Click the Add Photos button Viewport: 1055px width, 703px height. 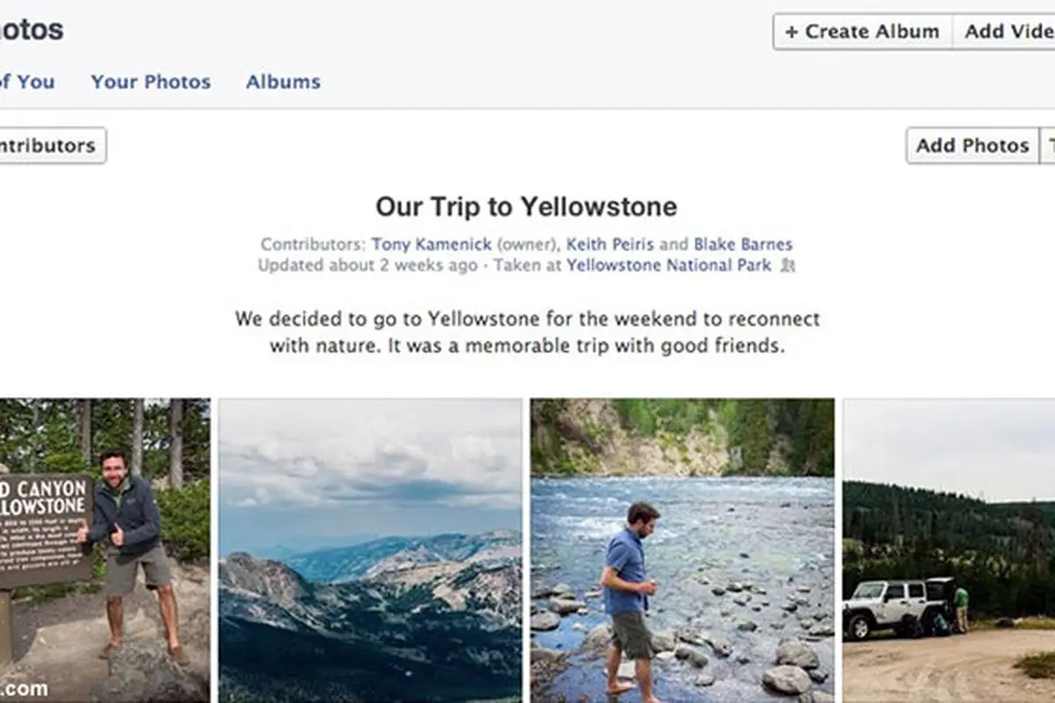tap(972, 146)
